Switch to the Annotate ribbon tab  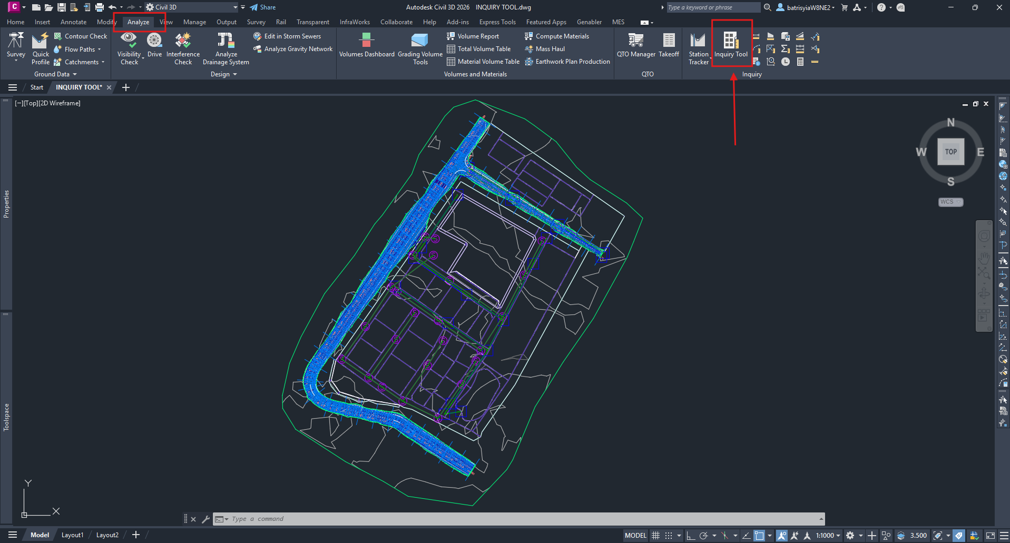73,22
